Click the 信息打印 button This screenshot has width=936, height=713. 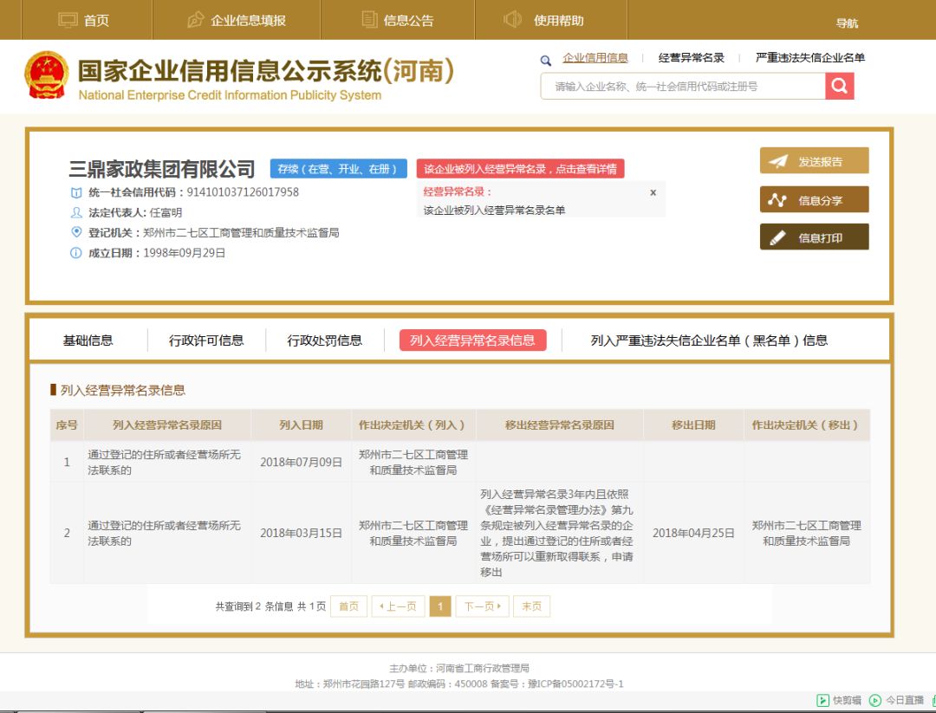pyautogui.click(x=814, y=237)
